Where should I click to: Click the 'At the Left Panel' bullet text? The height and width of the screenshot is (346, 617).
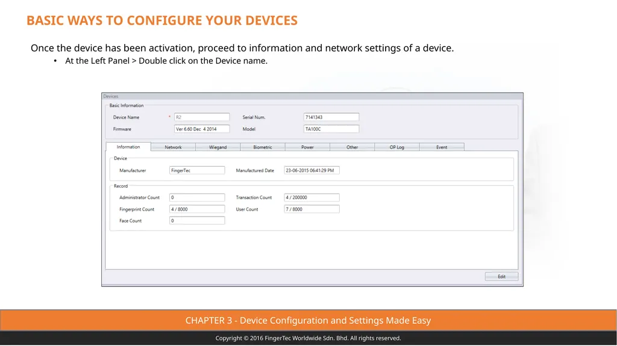(x=166, y=61)
